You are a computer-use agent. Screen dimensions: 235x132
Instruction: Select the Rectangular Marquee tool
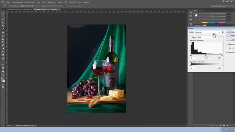point(3,16)
